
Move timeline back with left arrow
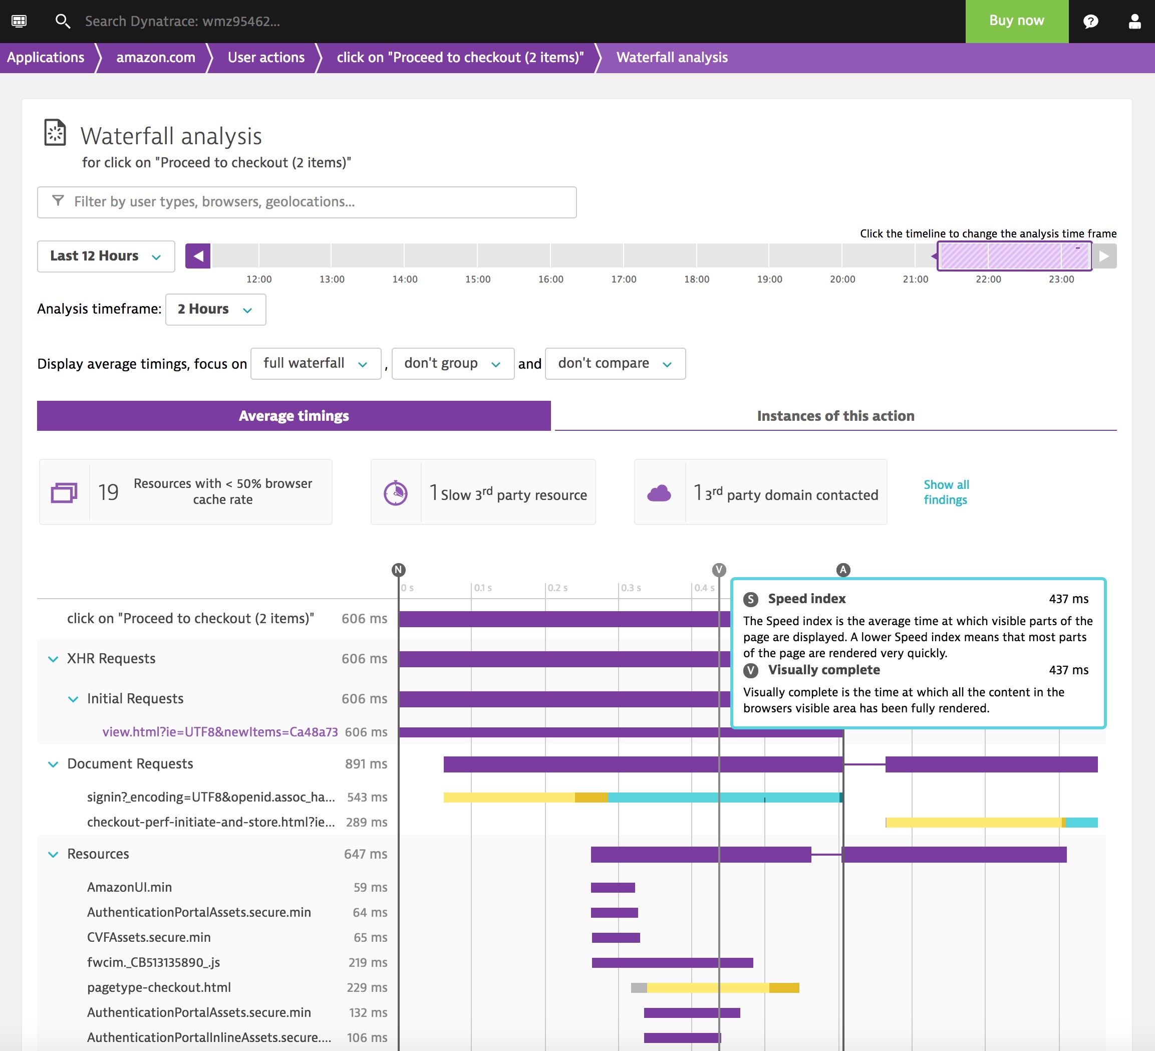click(198, 255)
